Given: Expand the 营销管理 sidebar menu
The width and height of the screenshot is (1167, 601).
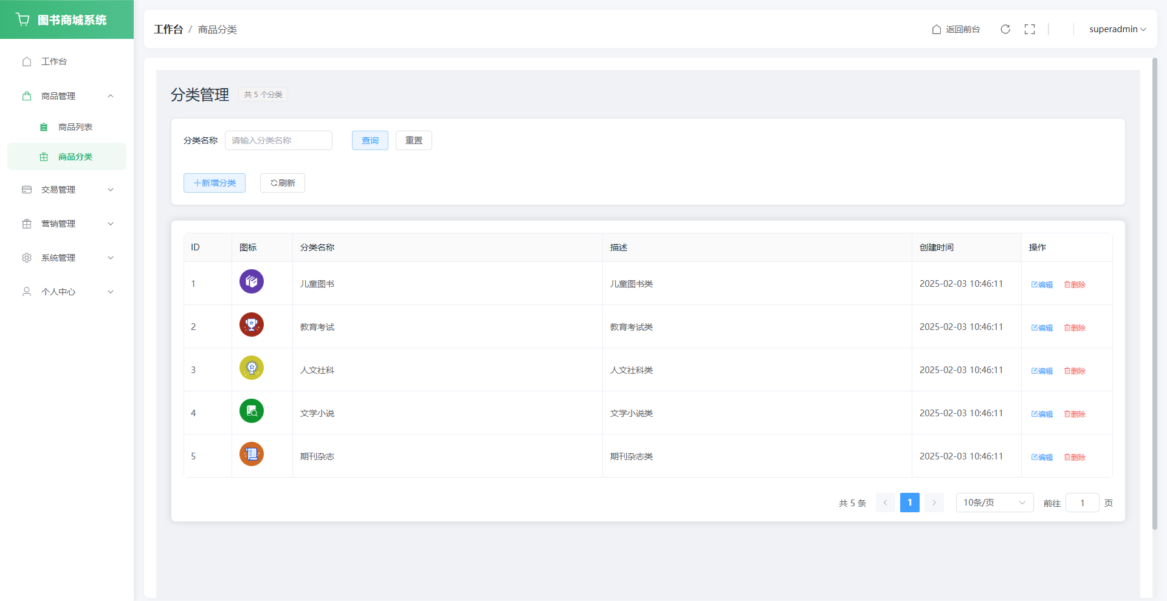Looking at the screenshot, I should (x=67, y=224).
